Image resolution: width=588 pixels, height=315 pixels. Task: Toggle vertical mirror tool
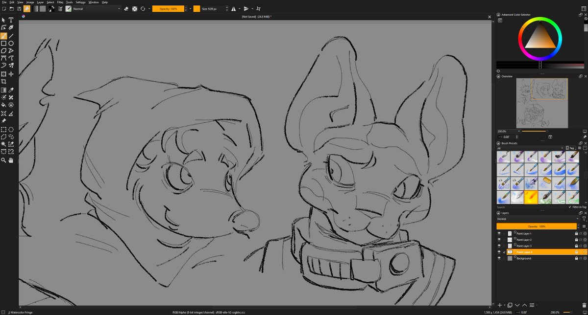point(246,9)
